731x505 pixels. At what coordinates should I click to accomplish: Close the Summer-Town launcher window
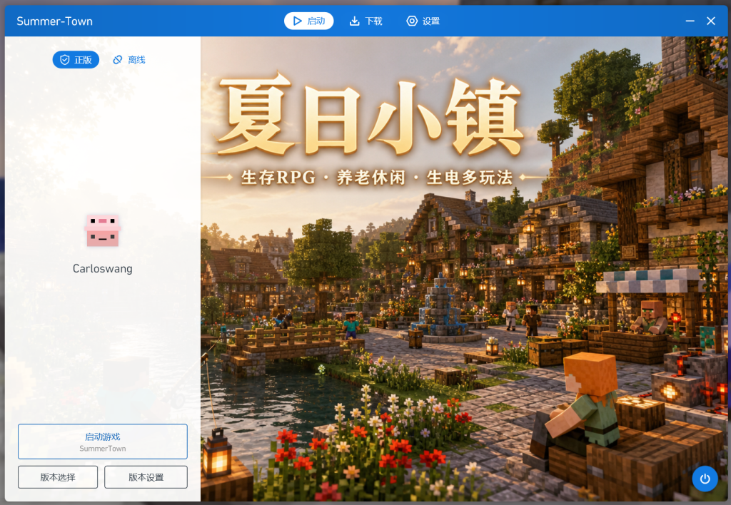711,21
